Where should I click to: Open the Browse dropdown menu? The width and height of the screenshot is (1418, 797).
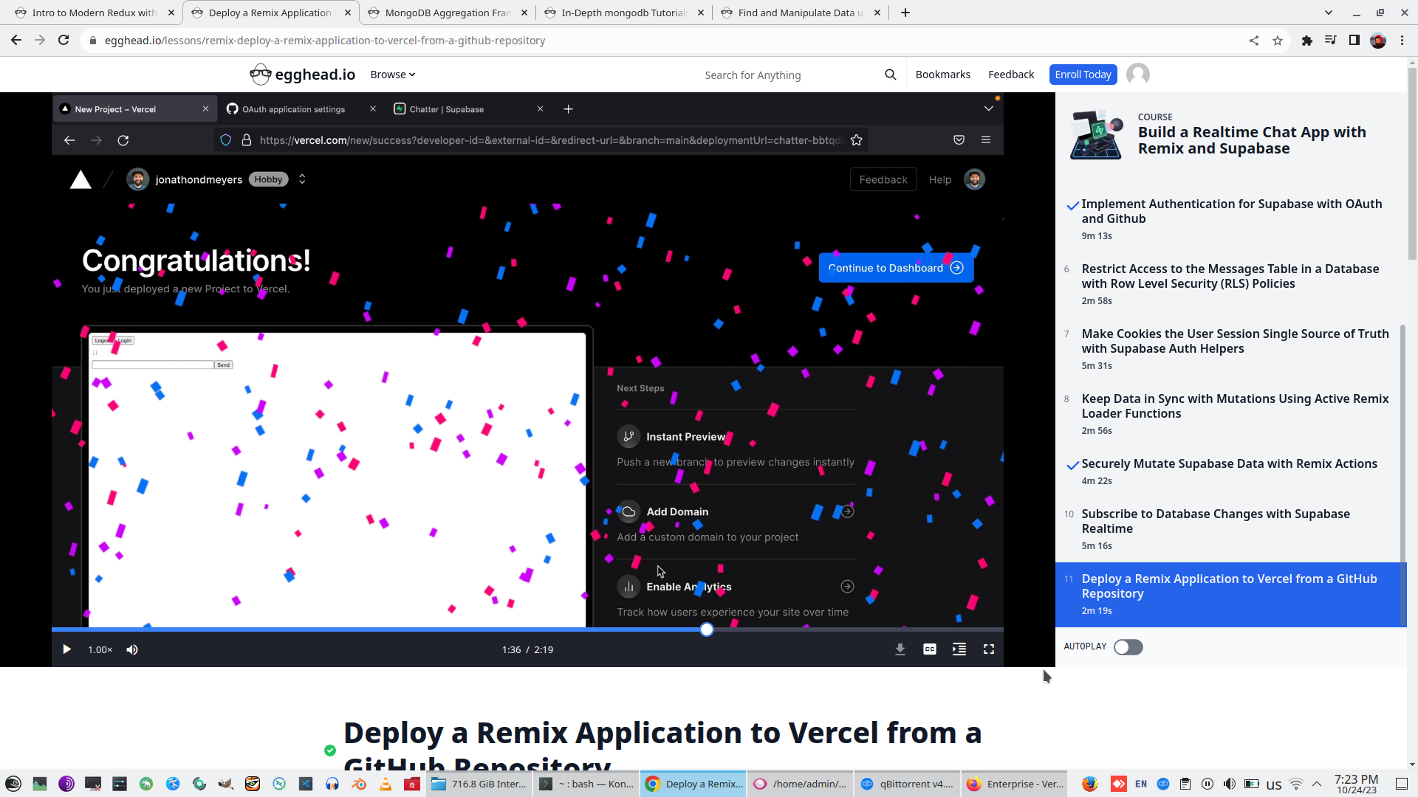point(392,75)
